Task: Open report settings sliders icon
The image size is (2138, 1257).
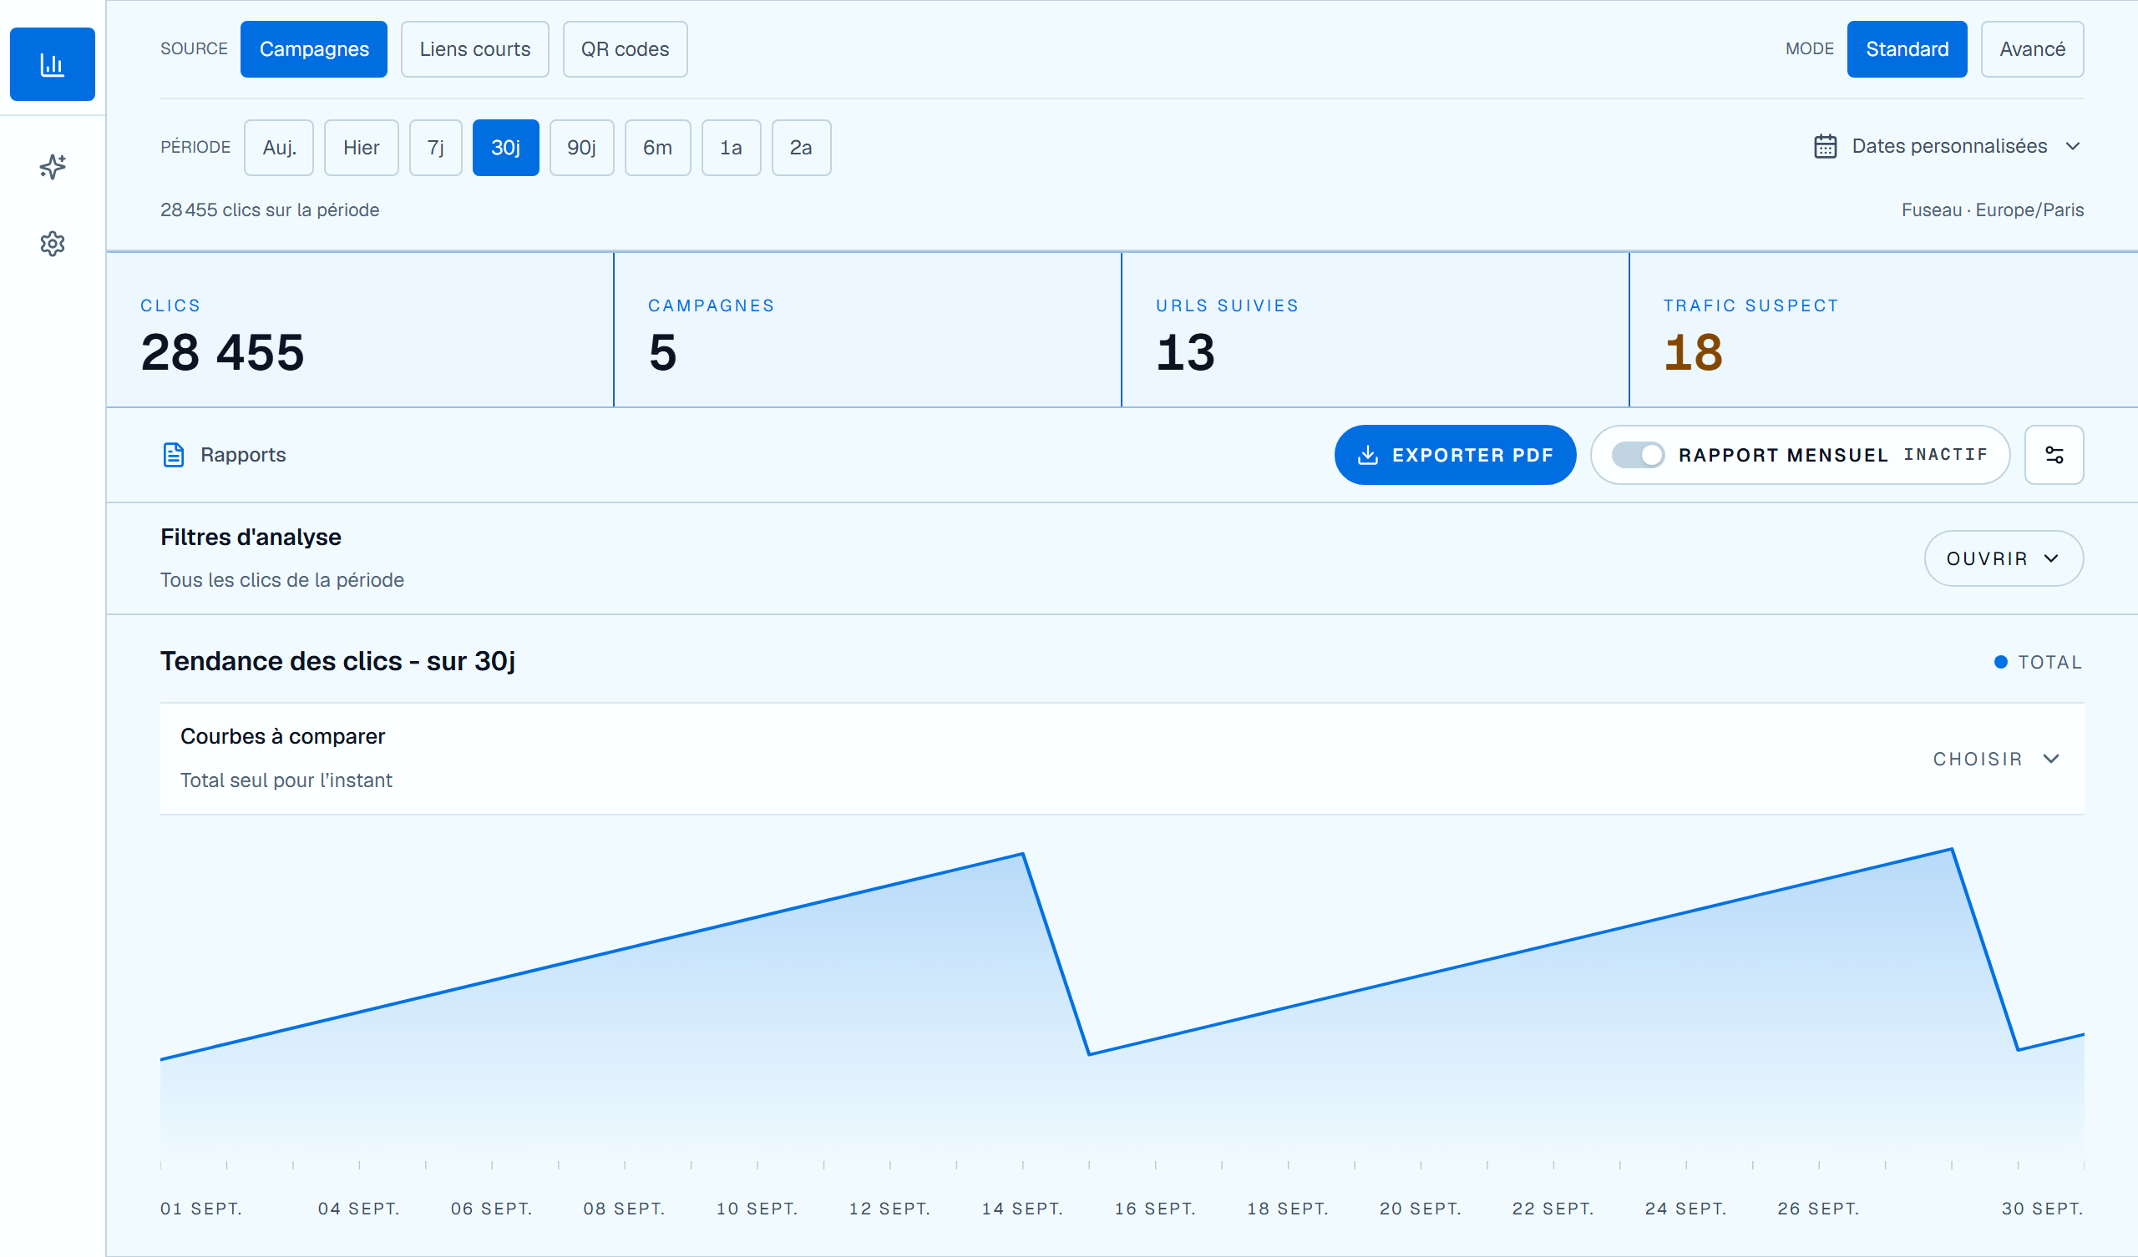Action: [x=2054, y=455]
